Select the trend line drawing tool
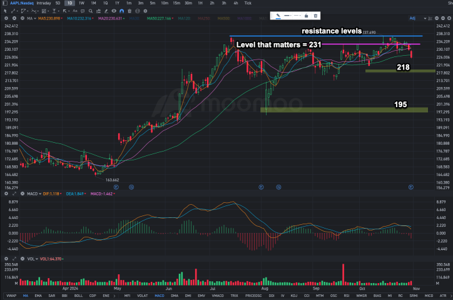This screenshot has width=453, height=300. [x=13, y=11]
